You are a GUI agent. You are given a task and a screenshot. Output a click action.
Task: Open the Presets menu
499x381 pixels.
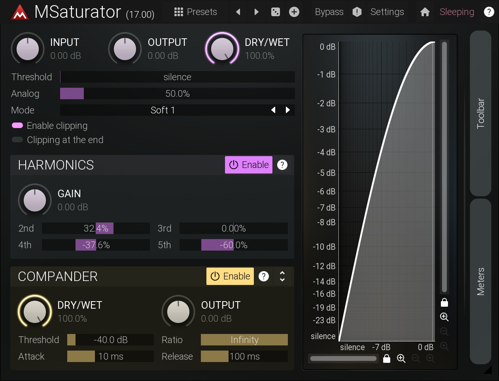[196, 12]
